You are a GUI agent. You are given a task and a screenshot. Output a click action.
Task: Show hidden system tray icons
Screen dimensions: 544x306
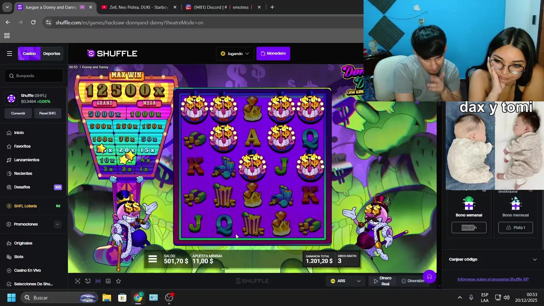[x=459, y=297]
